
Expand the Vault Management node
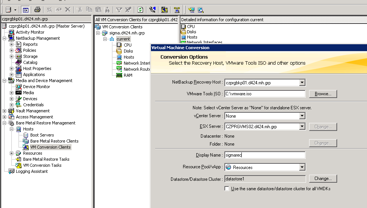(4, 111)
